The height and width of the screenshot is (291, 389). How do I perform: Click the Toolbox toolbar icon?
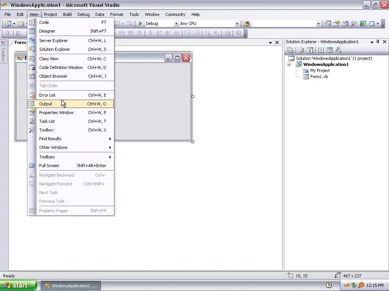pos(354,23)
